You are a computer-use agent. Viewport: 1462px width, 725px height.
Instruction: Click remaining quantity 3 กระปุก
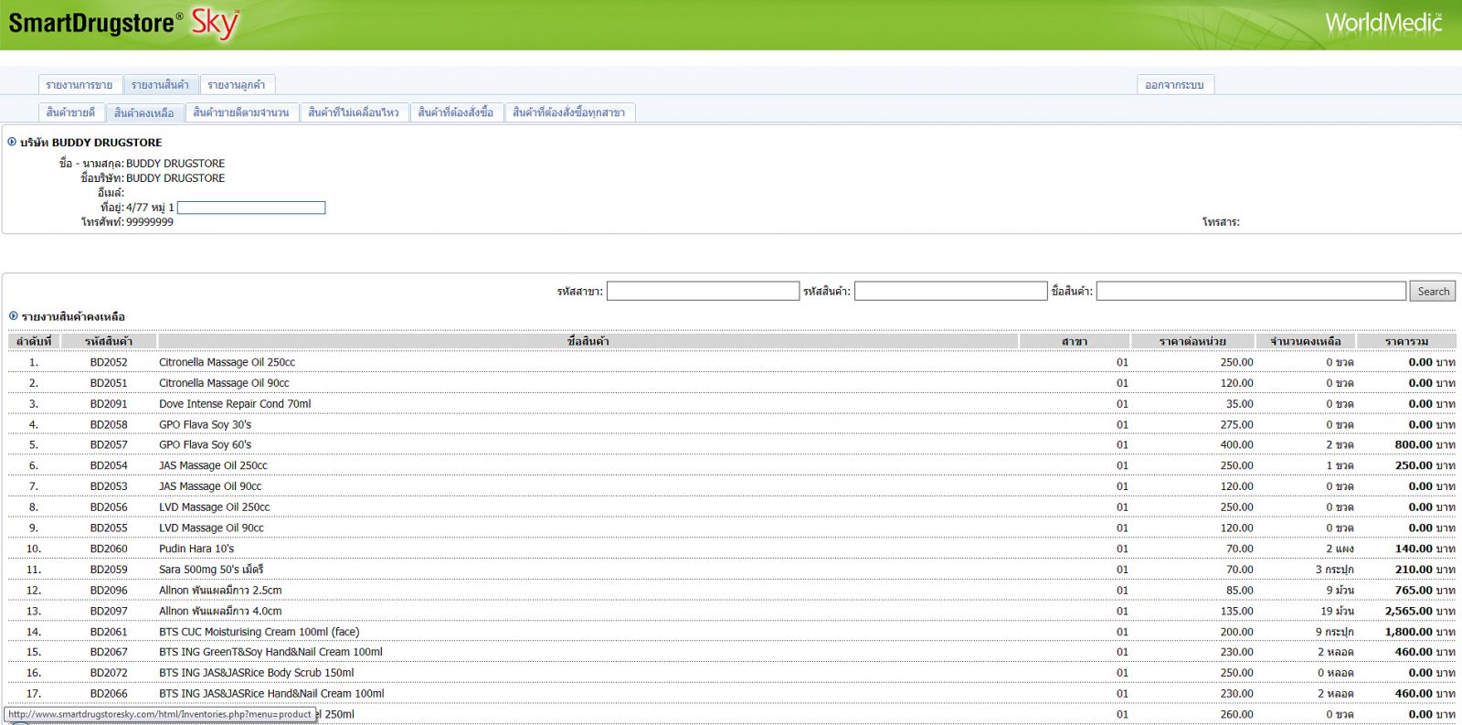(x=1334, y=569)
